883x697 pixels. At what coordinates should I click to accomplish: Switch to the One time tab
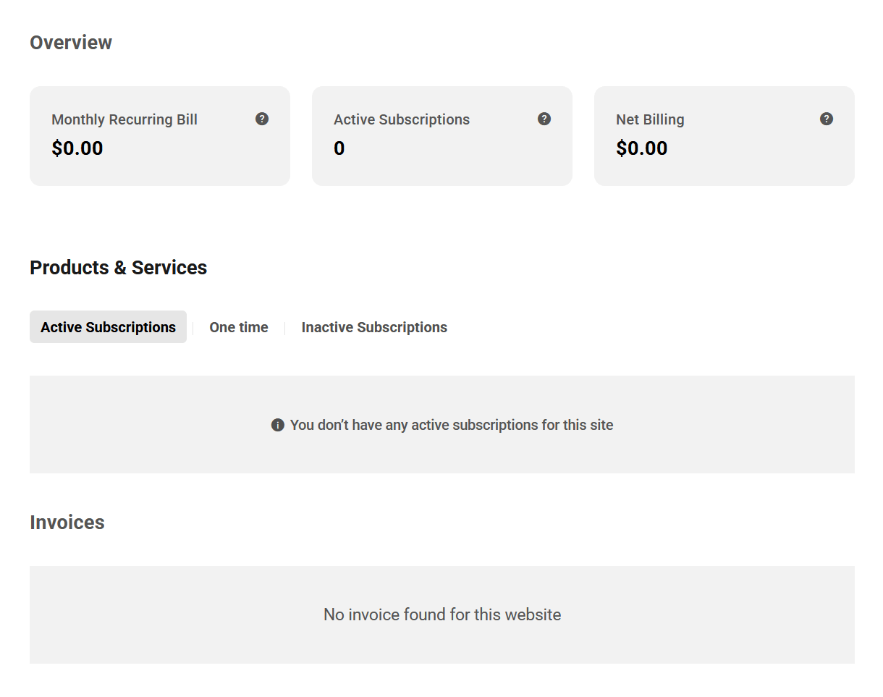point(238,327)
